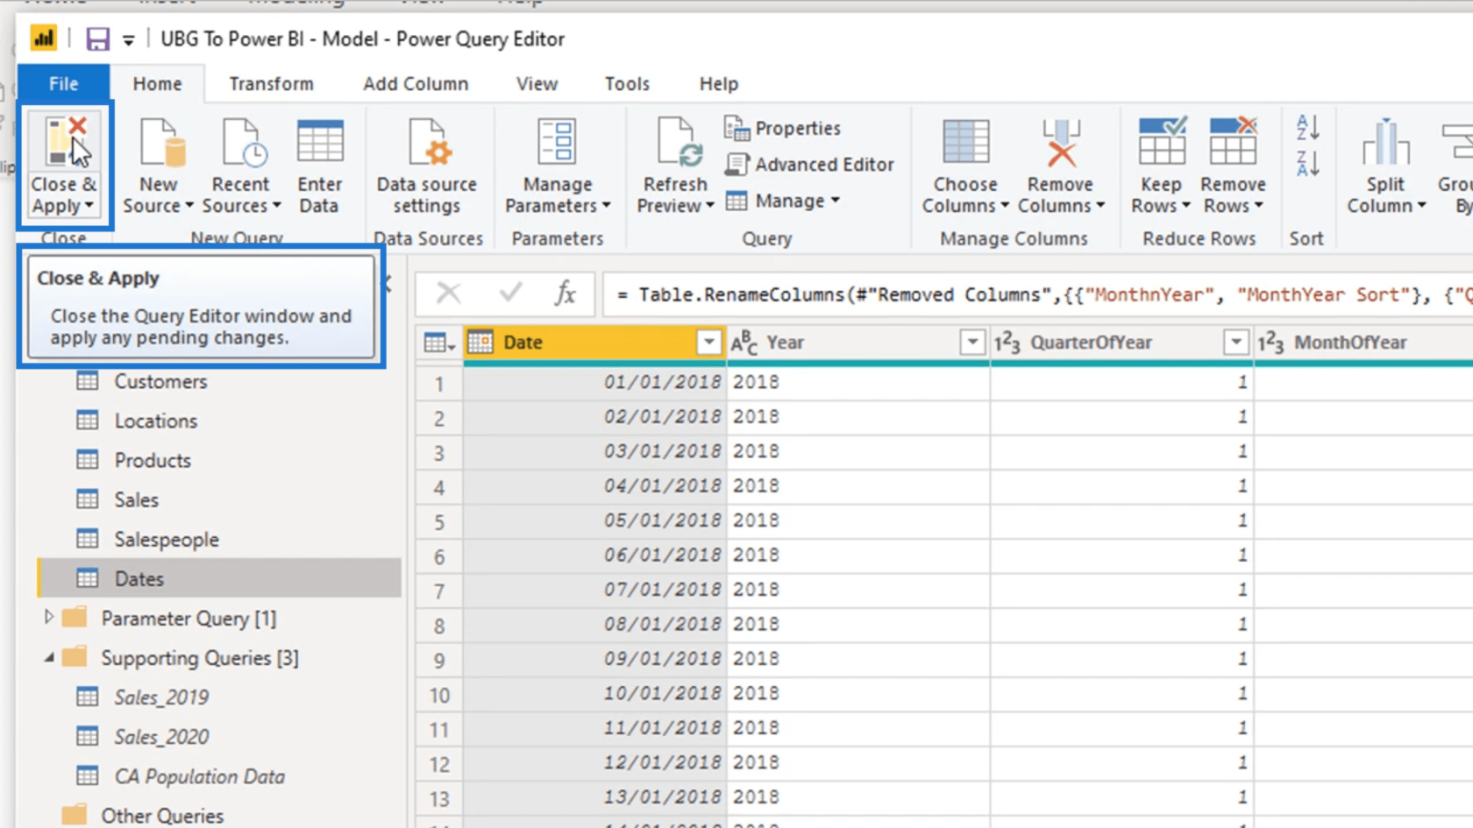Open the View tab
Image resolution: width=1473 pixels, height=828 pixels.
pyautogui.click(x=537, y=83)
